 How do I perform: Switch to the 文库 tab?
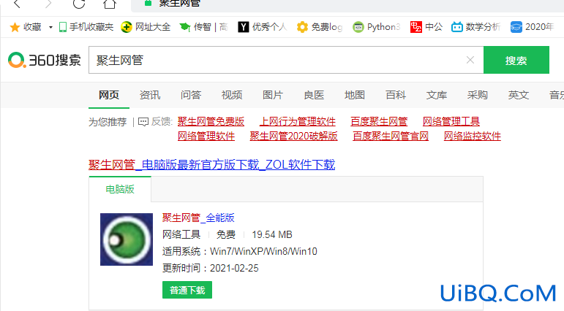click(437, 95)
